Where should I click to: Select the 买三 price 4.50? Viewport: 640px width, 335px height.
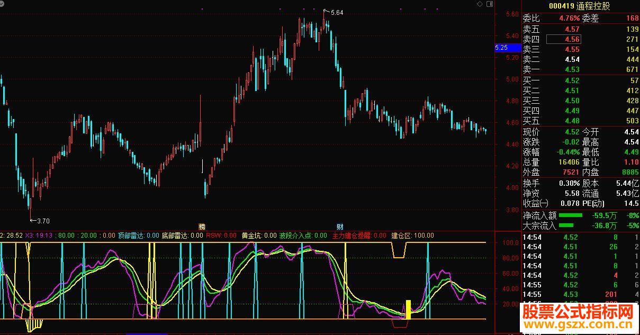572,101
